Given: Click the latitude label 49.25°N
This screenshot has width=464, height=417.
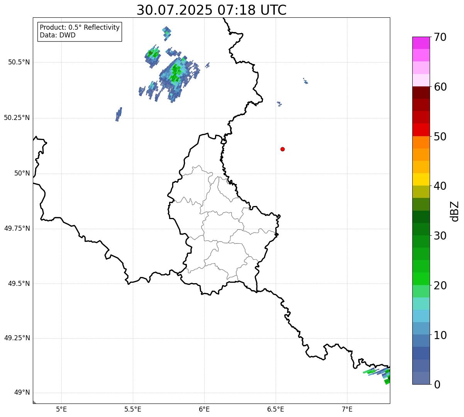Looking at the screenshot, I should [x=17, y=338].
